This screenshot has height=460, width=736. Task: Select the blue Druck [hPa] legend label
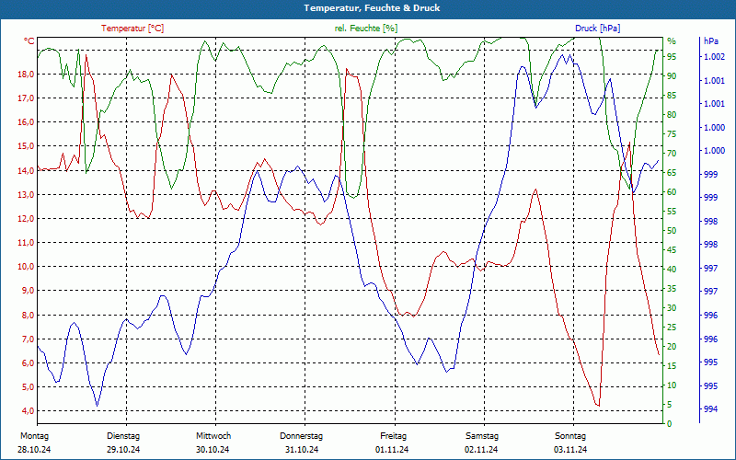597,29
